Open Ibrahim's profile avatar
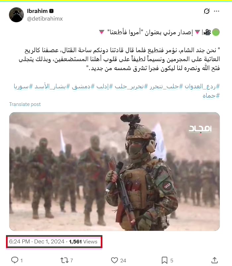This screenshot has width=232, height=266. [16, 15]
